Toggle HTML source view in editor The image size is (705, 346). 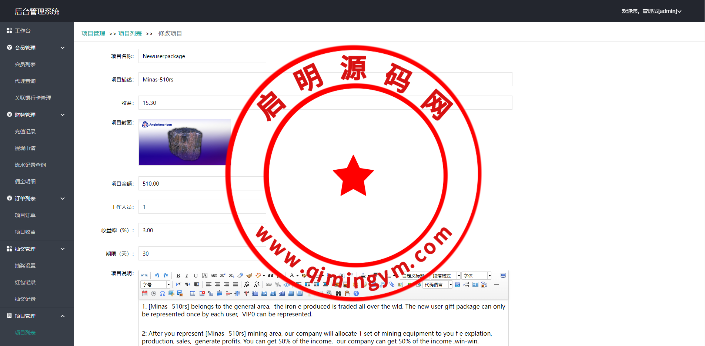pyautogui.click(x=145, y=276)
